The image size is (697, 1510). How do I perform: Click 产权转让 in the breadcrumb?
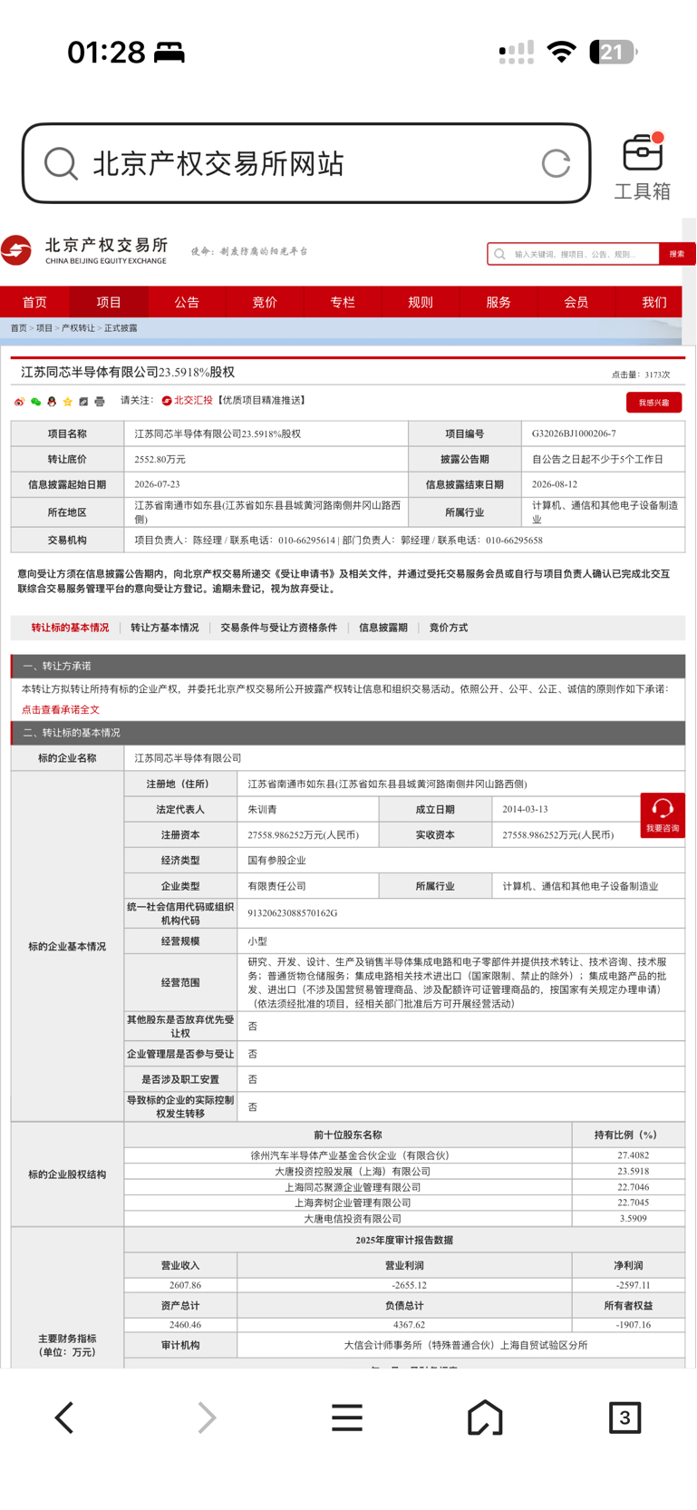pyautogui.click(x=78, y=328)
